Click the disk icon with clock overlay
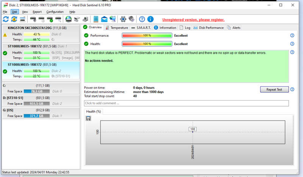The width and height of the screenshot is (303, 177). tap(42, 19)
